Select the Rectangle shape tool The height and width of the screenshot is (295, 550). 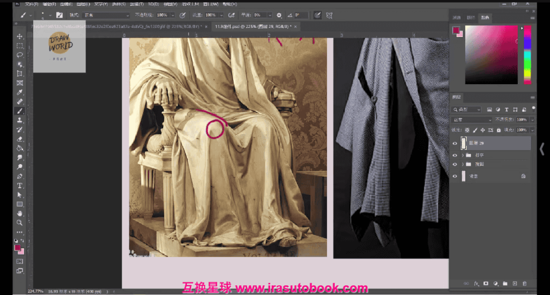(20, 204)
